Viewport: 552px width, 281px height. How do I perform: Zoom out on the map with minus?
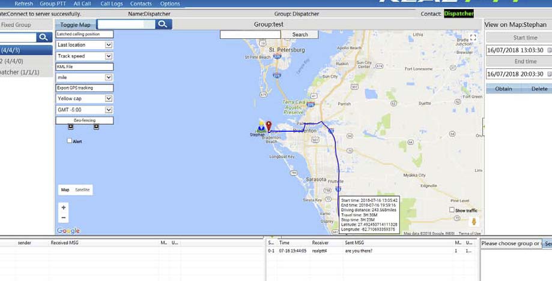64,217
